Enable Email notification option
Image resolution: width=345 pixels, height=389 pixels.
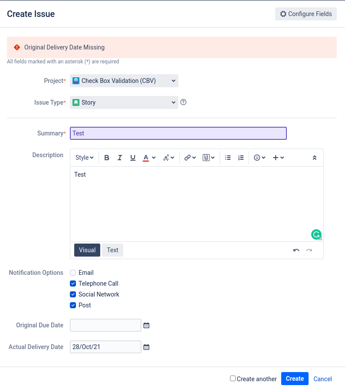tap(73, 273)
